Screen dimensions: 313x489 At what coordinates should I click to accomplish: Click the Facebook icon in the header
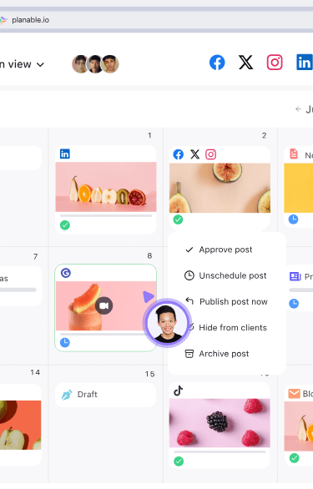(217, 63)
